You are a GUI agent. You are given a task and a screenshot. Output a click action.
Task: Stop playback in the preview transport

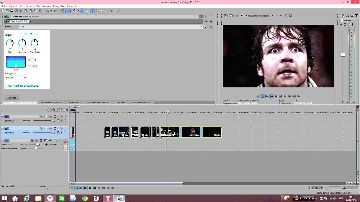[x=280, y=96]
